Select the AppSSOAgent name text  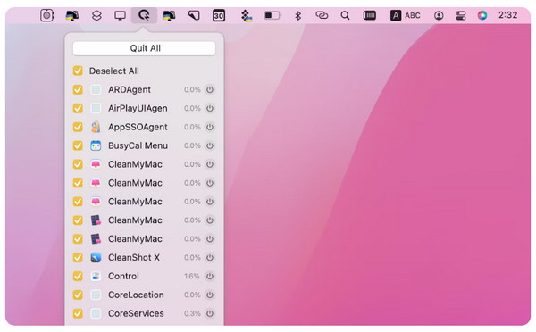click(138, 127)
